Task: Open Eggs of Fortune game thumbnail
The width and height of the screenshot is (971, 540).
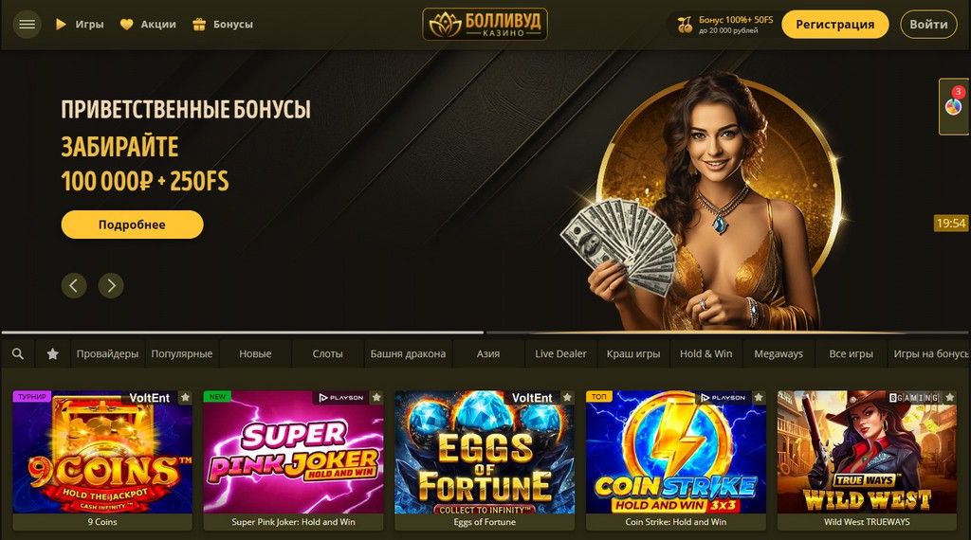Action: coord(485,452)
